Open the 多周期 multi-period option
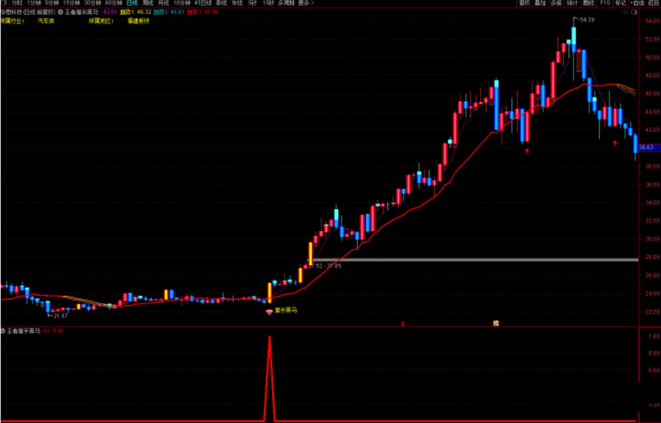Viewport: 661px width, 423px height. click(286, 3)
